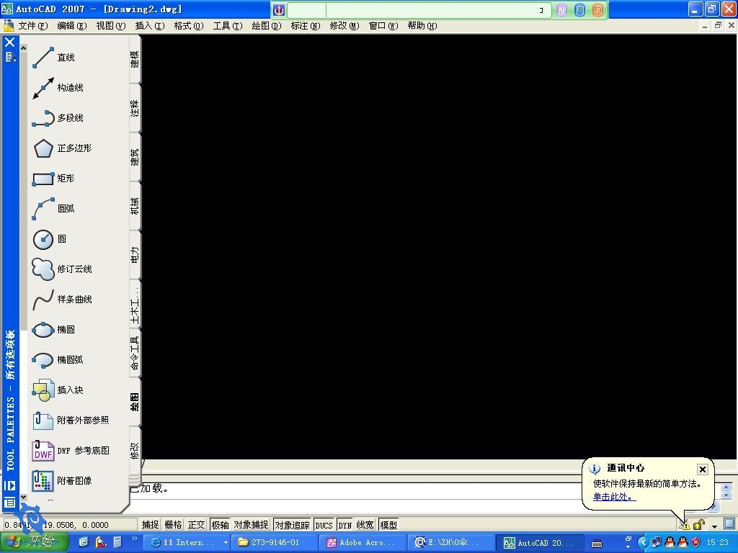Select the 圆 circle tool
This screenshot has width=738, height=553.
[x=50, y=239]
